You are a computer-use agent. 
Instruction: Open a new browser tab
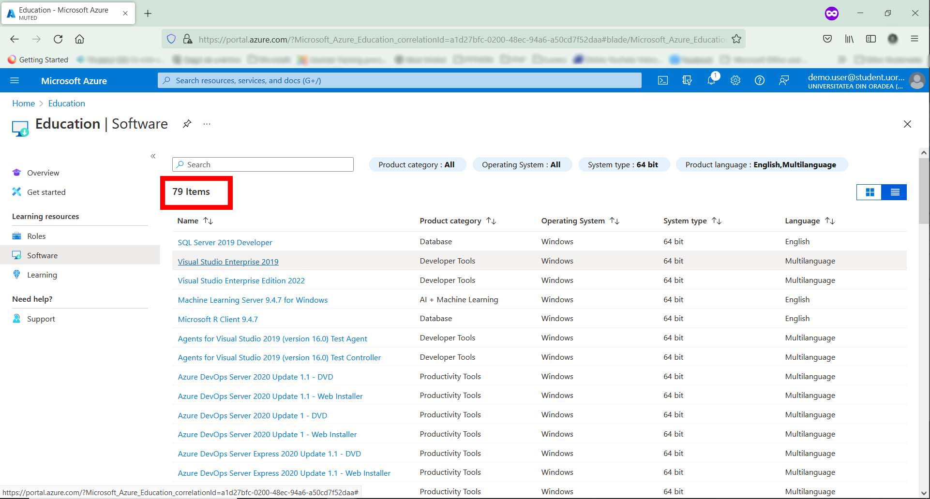[x=148, y=14]
